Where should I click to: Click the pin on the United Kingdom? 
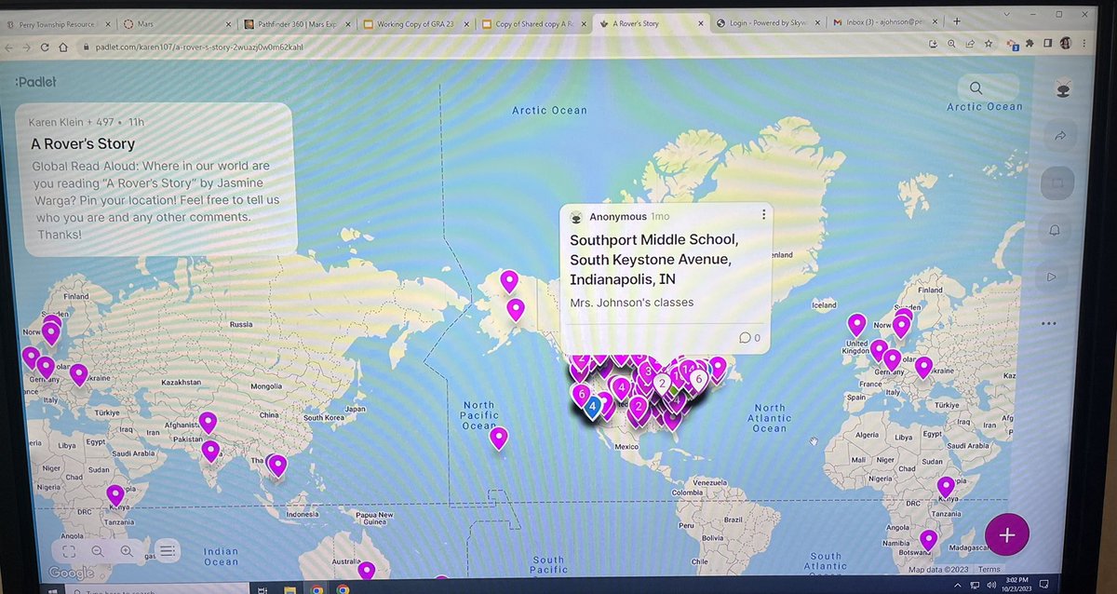tap(856, 324)
